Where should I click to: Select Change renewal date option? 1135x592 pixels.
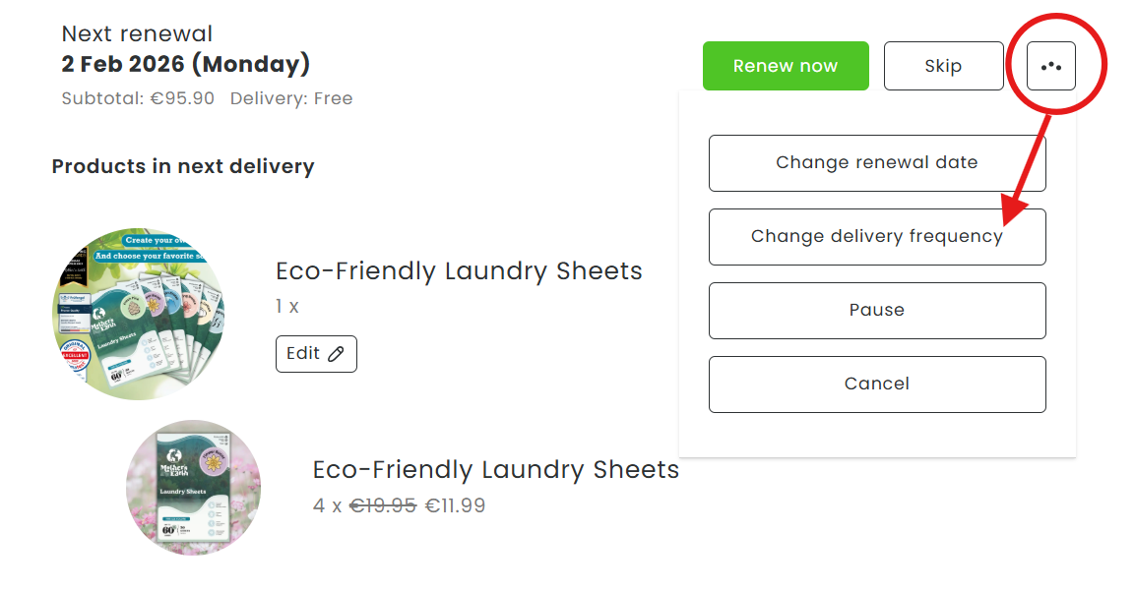876,163
